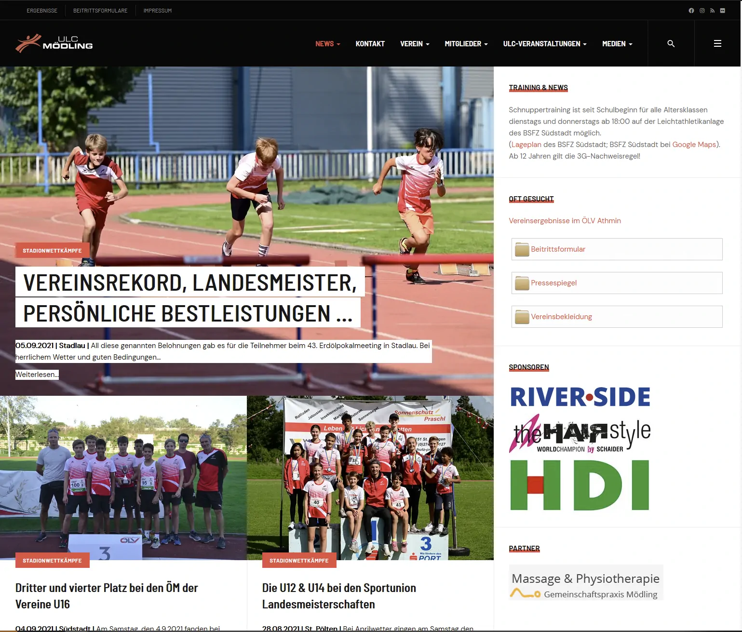
Task: Click the Oft gesucht heading
Action: point(531,199)
